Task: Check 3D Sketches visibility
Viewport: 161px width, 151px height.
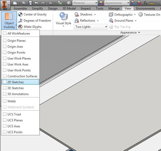Action: coord(5,88)
